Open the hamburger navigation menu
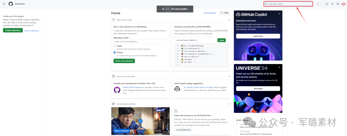 pyautogui.click(x=4, y=4)
